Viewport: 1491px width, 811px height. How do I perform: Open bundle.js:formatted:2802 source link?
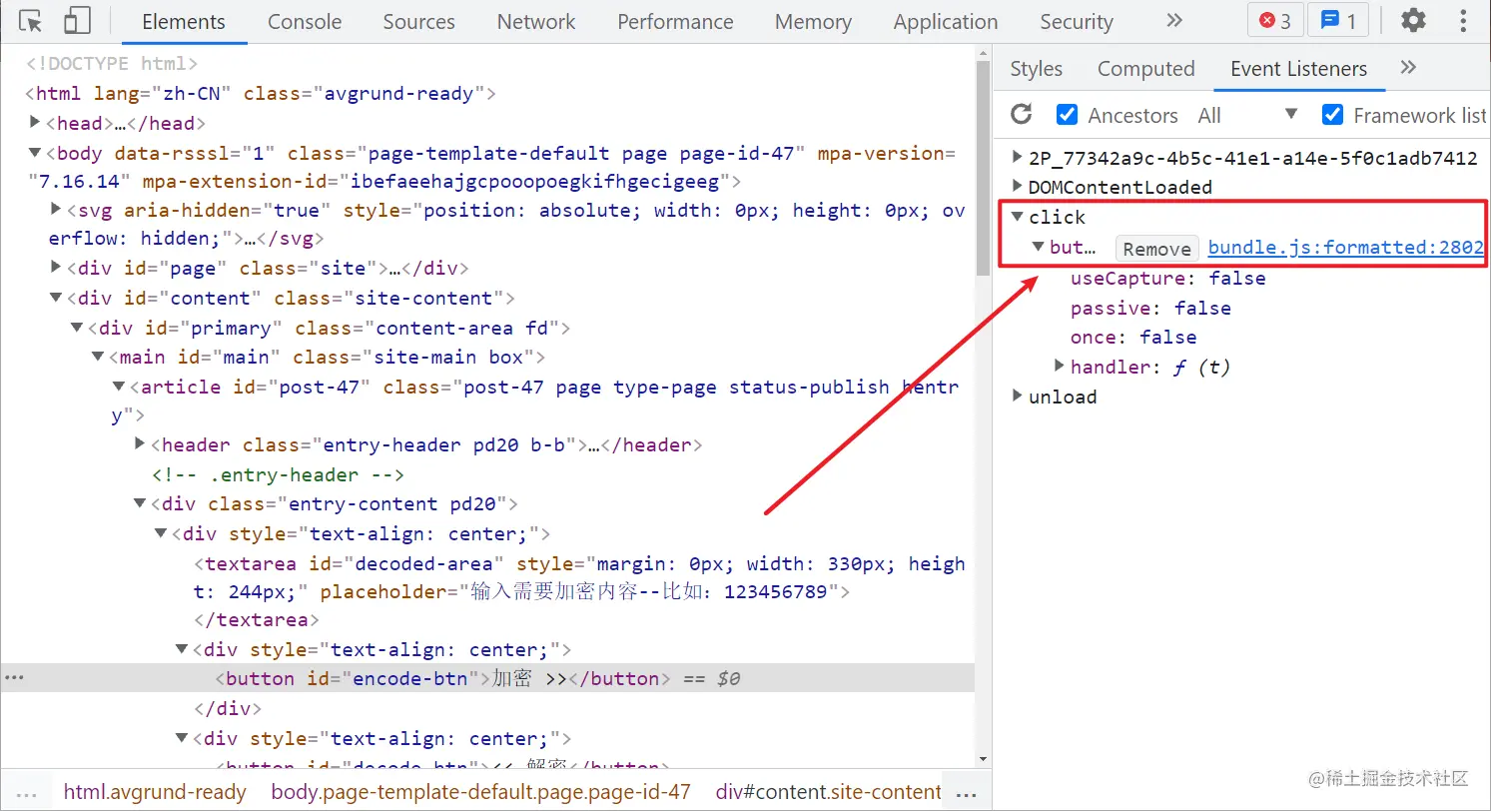(x=1345, y=248)
